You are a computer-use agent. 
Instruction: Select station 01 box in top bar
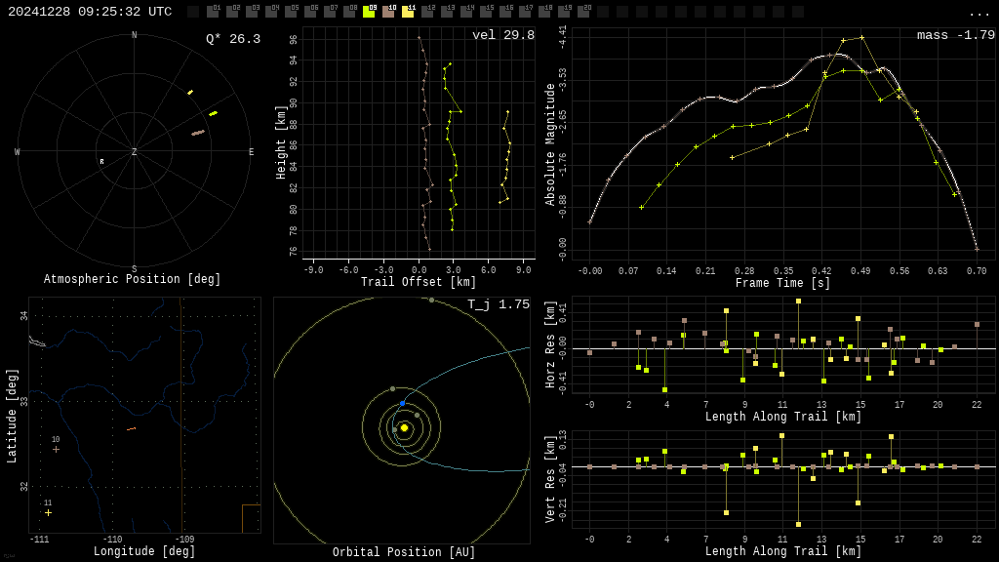pos(213,12)
